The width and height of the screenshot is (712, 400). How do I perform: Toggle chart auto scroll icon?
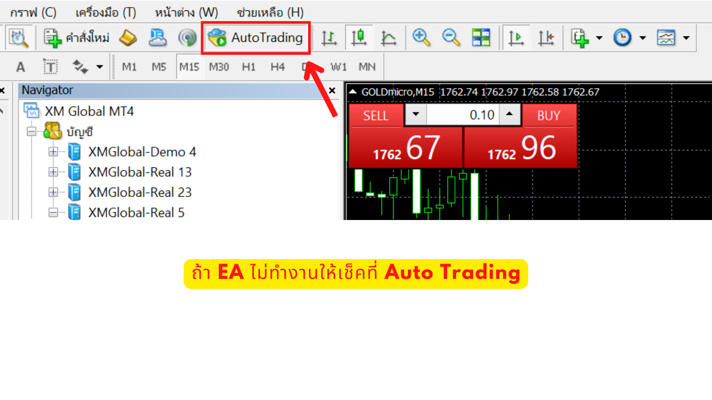(516, 38)
